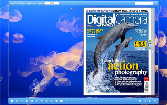Start auto-flip play button
This screenshot has width=167, height=105.
point(66,101)
